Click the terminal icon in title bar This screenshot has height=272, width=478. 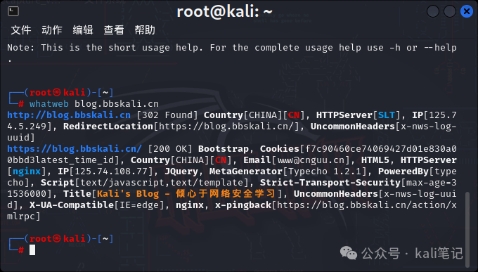click(13, 11)
